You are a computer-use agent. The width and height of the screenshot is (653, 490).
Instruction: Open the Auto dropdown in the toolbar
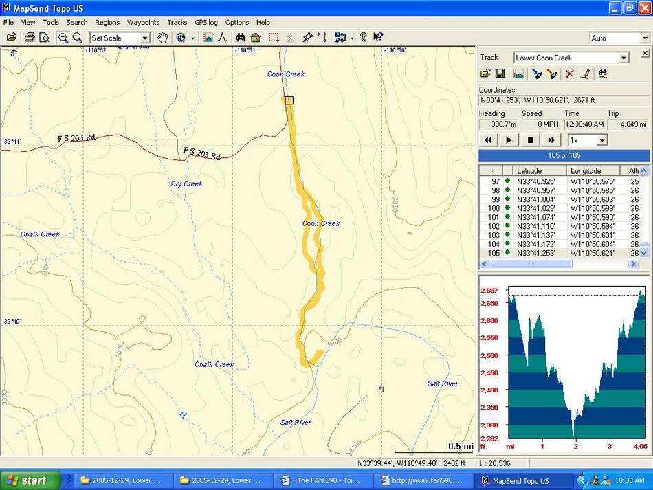[x=644, y=38]
